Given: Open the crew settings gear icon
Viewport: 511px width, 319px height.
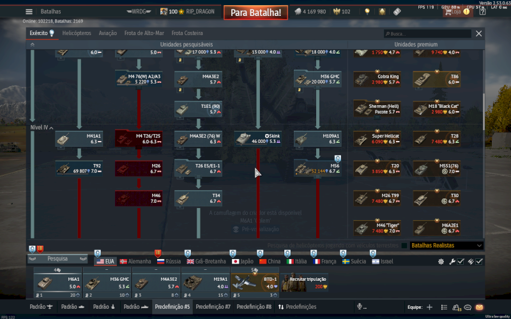Looking at the screenshot, I should (x=441, y=262).
